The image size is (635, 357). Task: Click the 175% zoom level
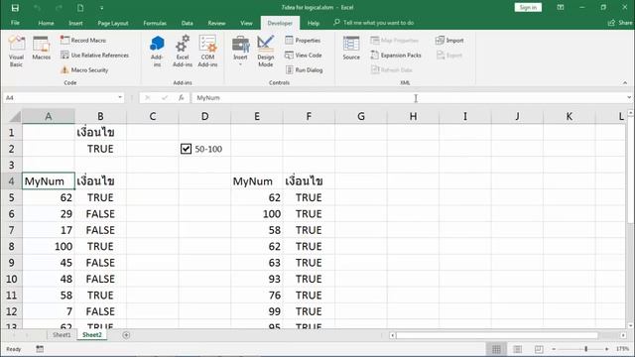click(x=622, y=349)
